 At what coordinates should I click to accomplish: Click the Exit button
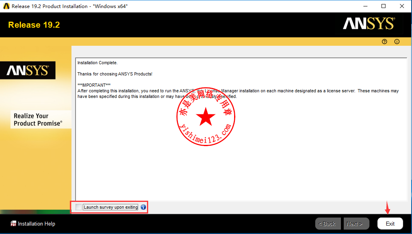pos(390,224)
